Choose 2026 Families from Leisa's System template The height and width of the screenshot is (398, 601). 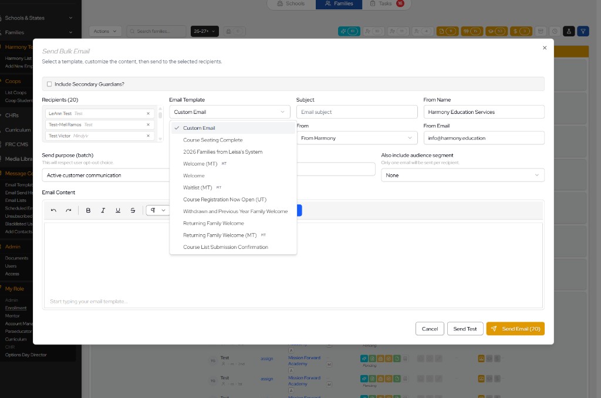pos(233,152)
